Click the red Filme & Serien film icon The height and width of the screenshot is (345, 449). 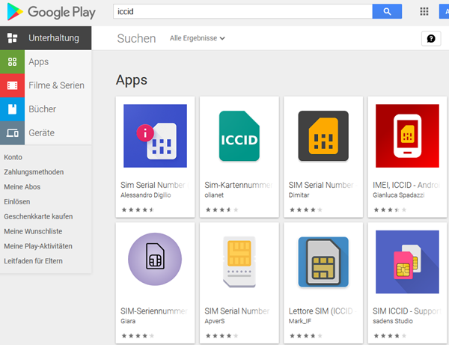(12, 85)
